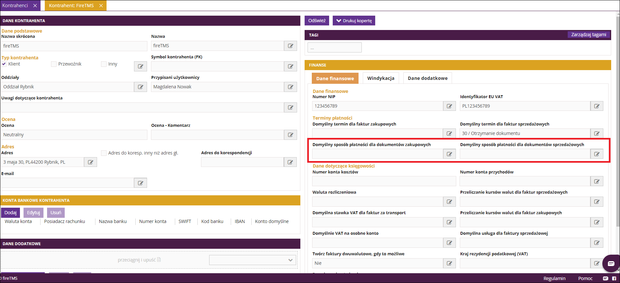The width and height of the screenshot is (620, 283).
Task: Click the Konto domyślne column header
Action: coord(272,221)
